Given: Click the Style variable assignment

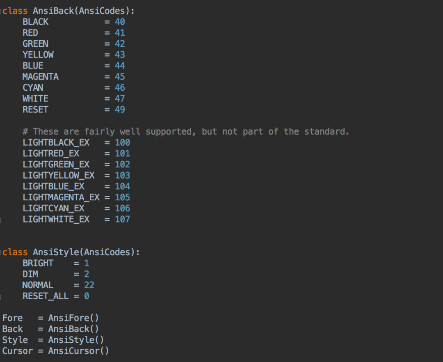Looking at the screenshot, I should click(x=53, y=340).
